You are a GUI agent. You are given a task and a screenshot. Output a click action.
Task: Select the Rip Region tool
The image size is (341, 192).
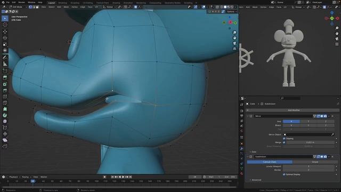pos(5,146)
